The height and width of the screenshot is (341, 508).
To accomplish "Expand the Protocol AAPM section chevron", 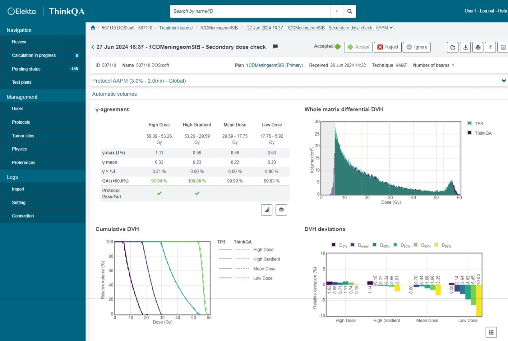I will click(x=504, y=80).
